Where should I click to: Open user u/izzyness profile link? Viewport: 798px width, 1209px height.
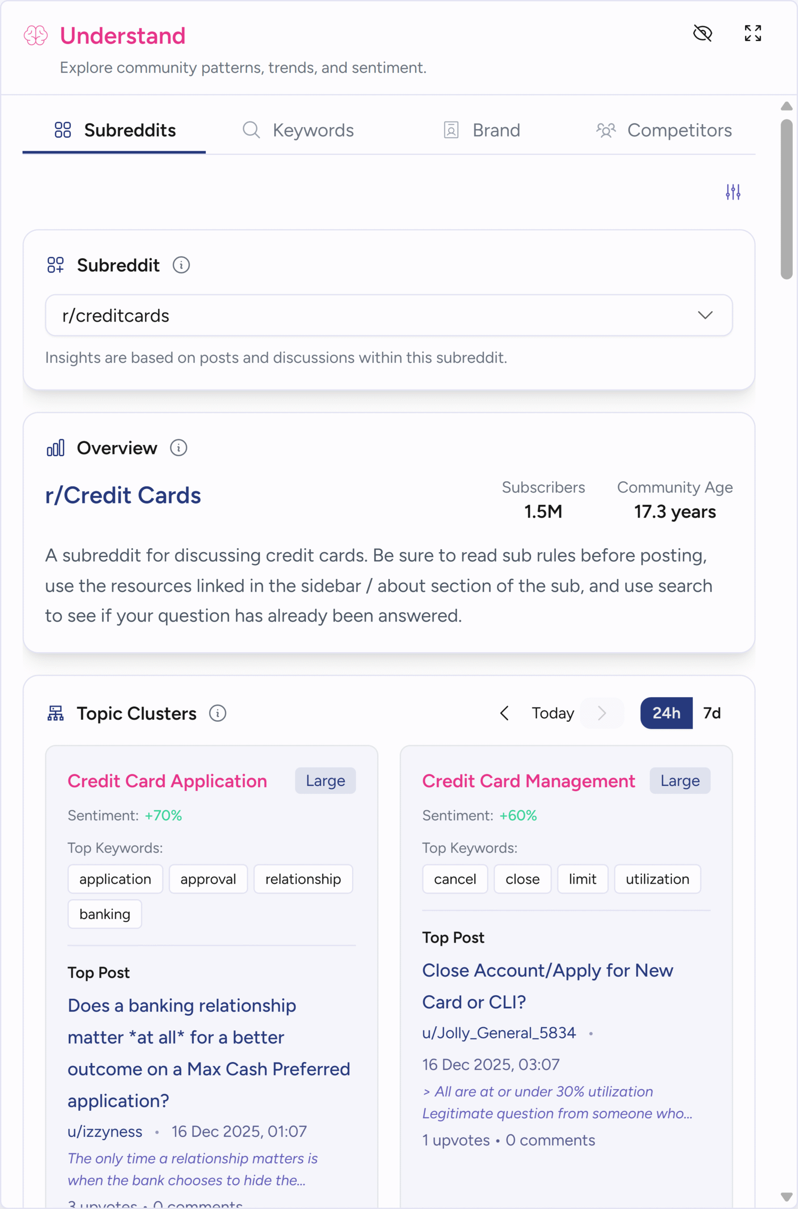(105, 1132)
